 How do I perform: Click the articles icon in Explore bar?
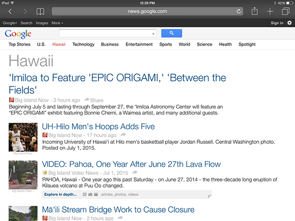(85, 194)
